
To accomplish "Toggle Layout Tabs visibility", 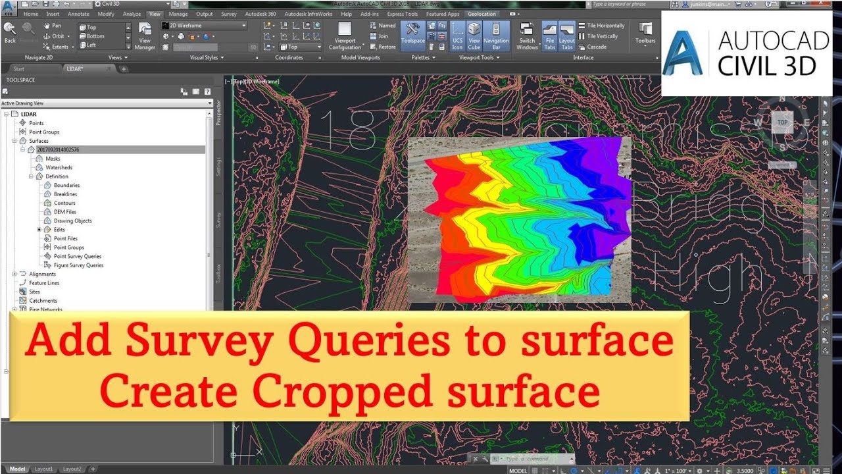I will click(566, 36).
